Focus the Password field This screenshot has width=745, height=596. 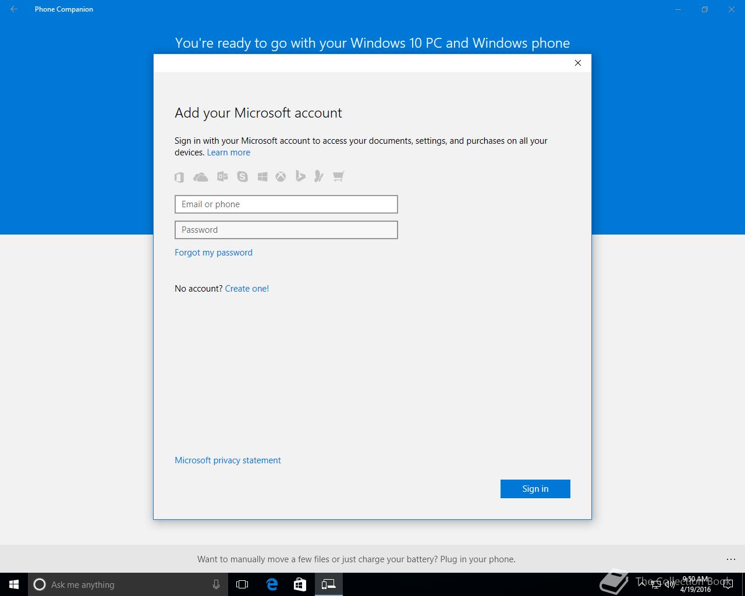286,230
